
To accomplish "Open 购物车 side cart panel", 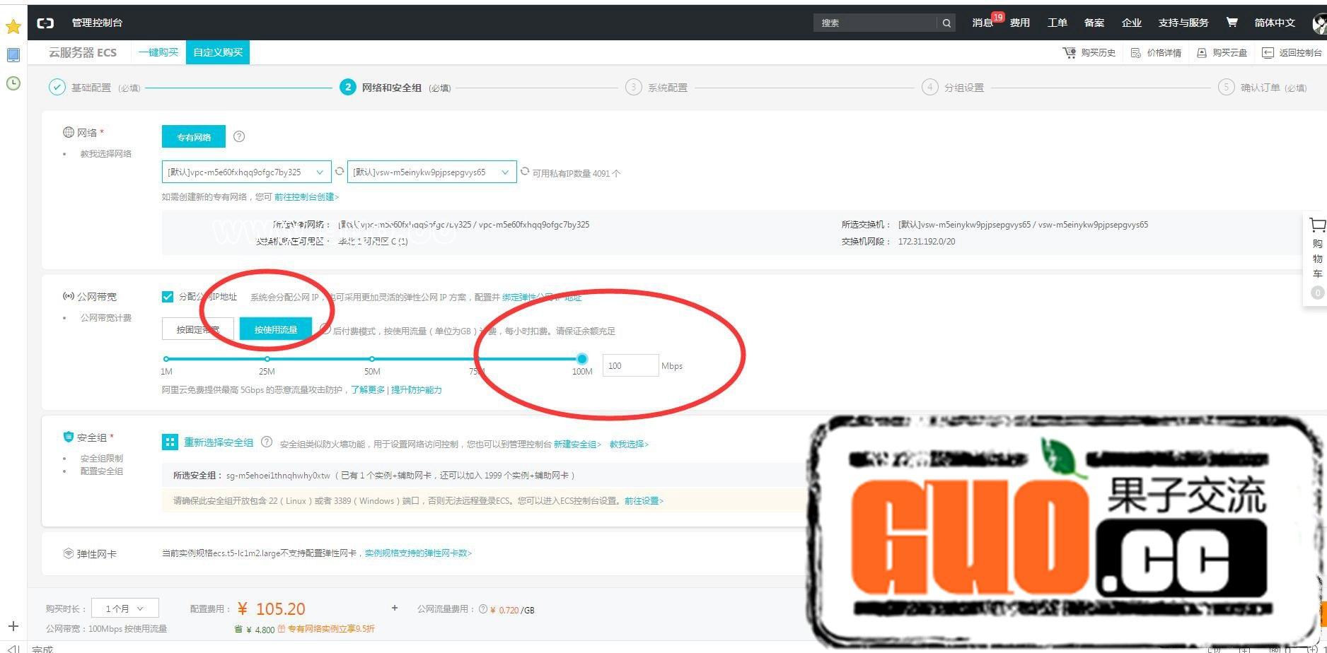I will pos(1316,258).
